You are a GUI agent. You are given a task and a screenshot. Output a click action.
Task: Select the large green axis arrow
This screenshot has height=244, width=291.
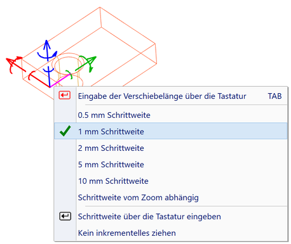pyautogui.click(x=86, y=63)
